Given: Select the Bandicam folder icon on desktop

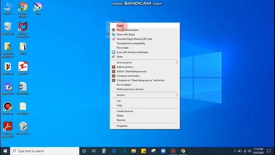Looking at the screenshot, I should (x=8, y=68).
